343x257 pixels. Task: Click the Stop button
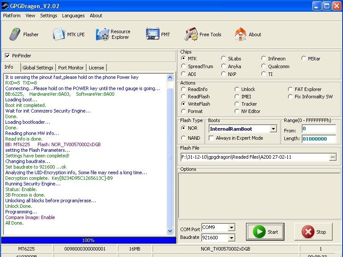click(313, 232)
